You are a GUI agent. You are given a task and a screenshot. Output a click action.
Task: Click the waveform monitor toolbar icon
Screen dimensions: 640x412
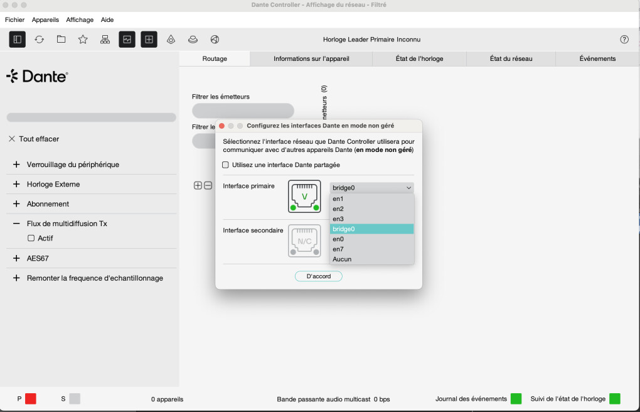point(127,39)
